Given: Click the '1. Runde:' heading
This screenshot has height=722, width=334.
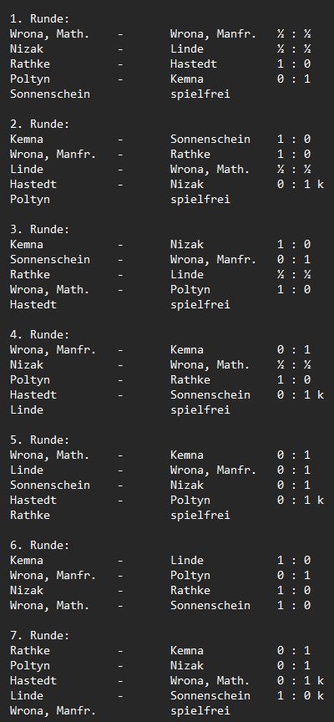Looking at the screenshot, I should [39, 19].
